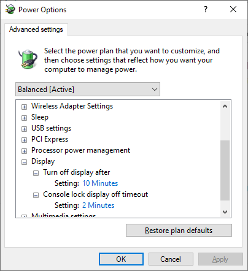The width and height of the screenshot is (248, 271).
Task: Collapse Turn off display after node
Action: coord(36,173)
